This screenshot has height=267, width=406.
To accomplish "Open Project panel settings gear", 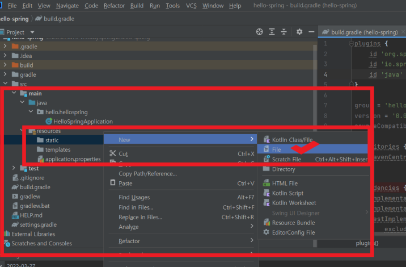I will point(299,32).
